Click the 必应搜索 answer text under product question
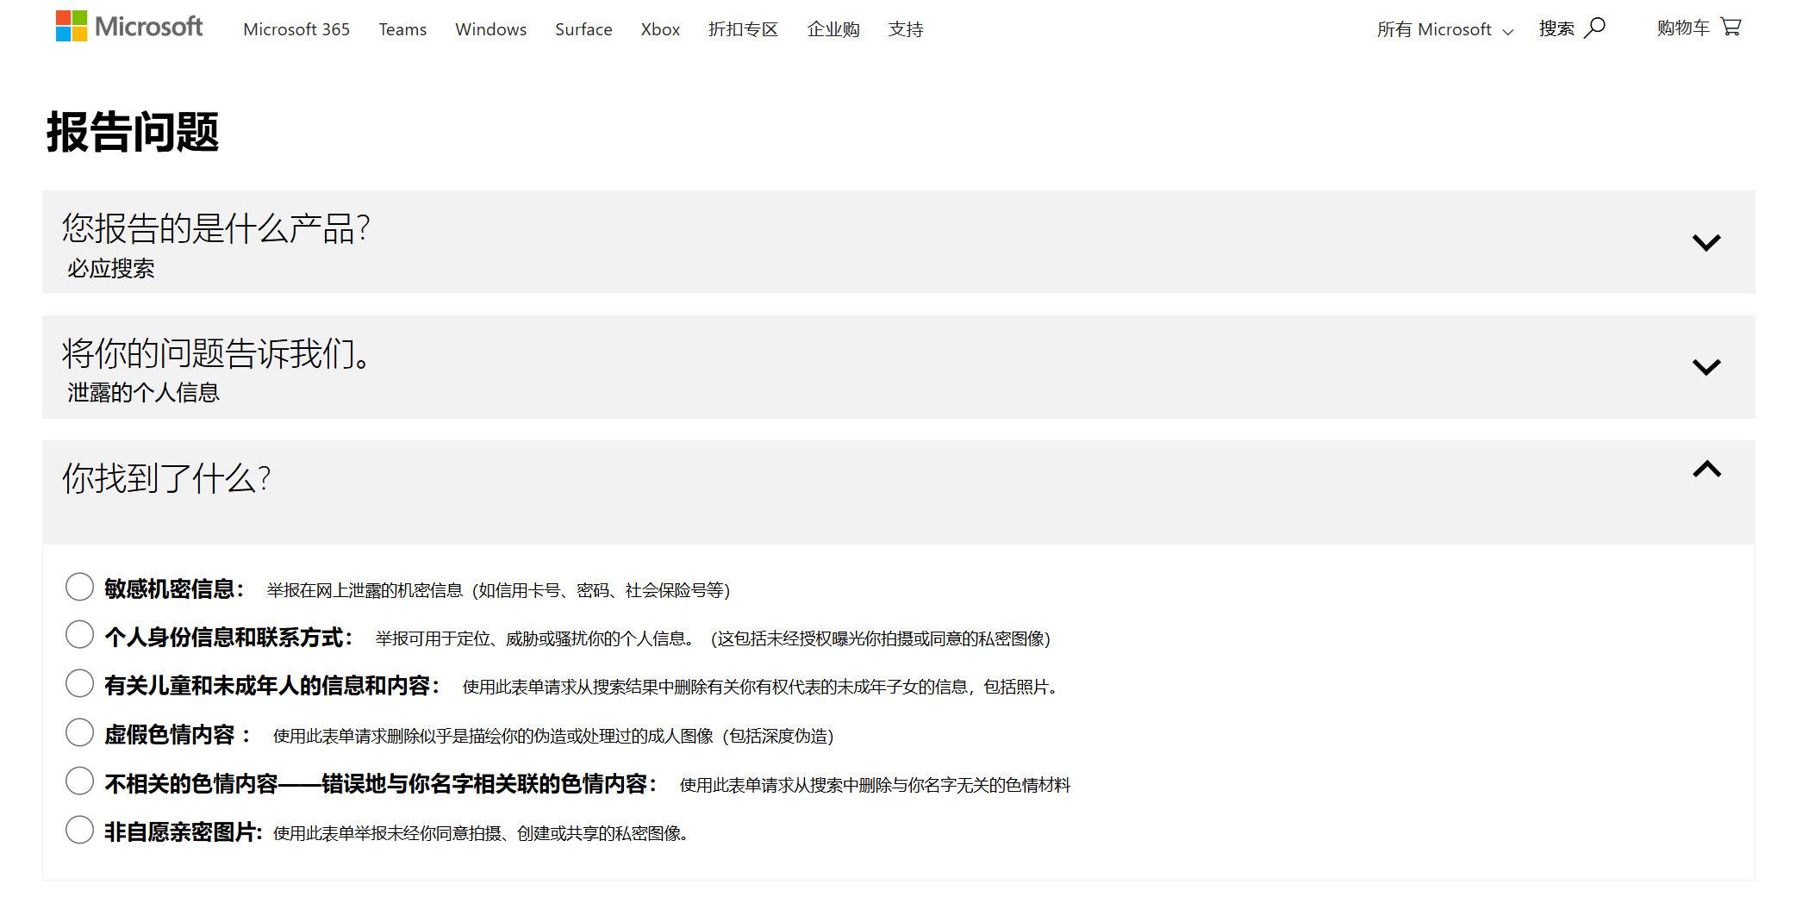This screenshot has width=1796, height=909. coord(110,269)
